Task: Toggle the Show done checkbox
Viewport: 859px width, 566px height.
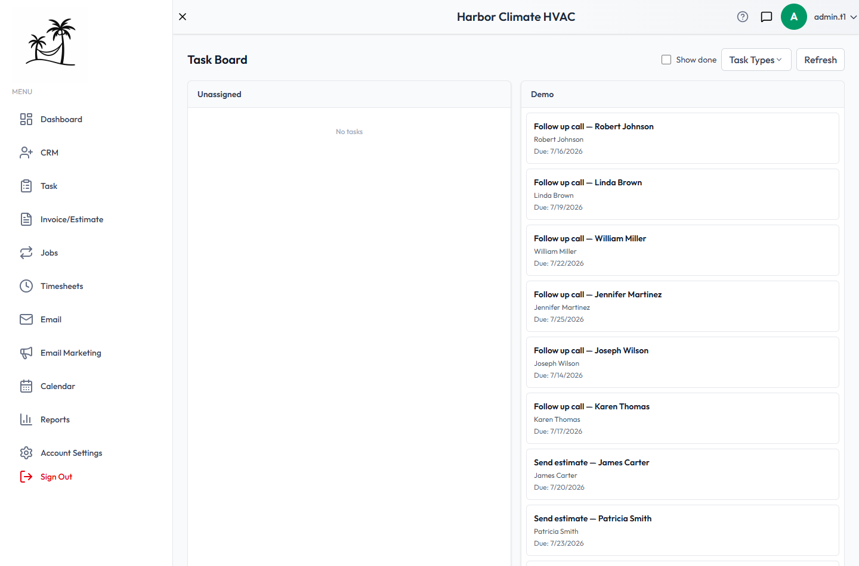Action: pos(666,60)
